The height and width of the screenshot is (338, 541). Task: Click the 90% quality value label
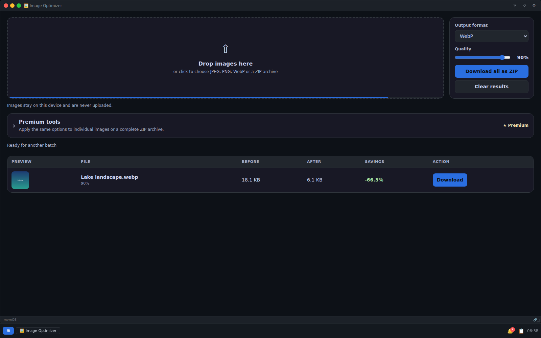coord(523,57)
